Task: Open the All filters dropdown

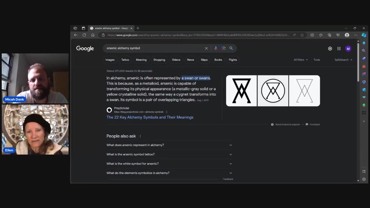Action: [301, 60]
